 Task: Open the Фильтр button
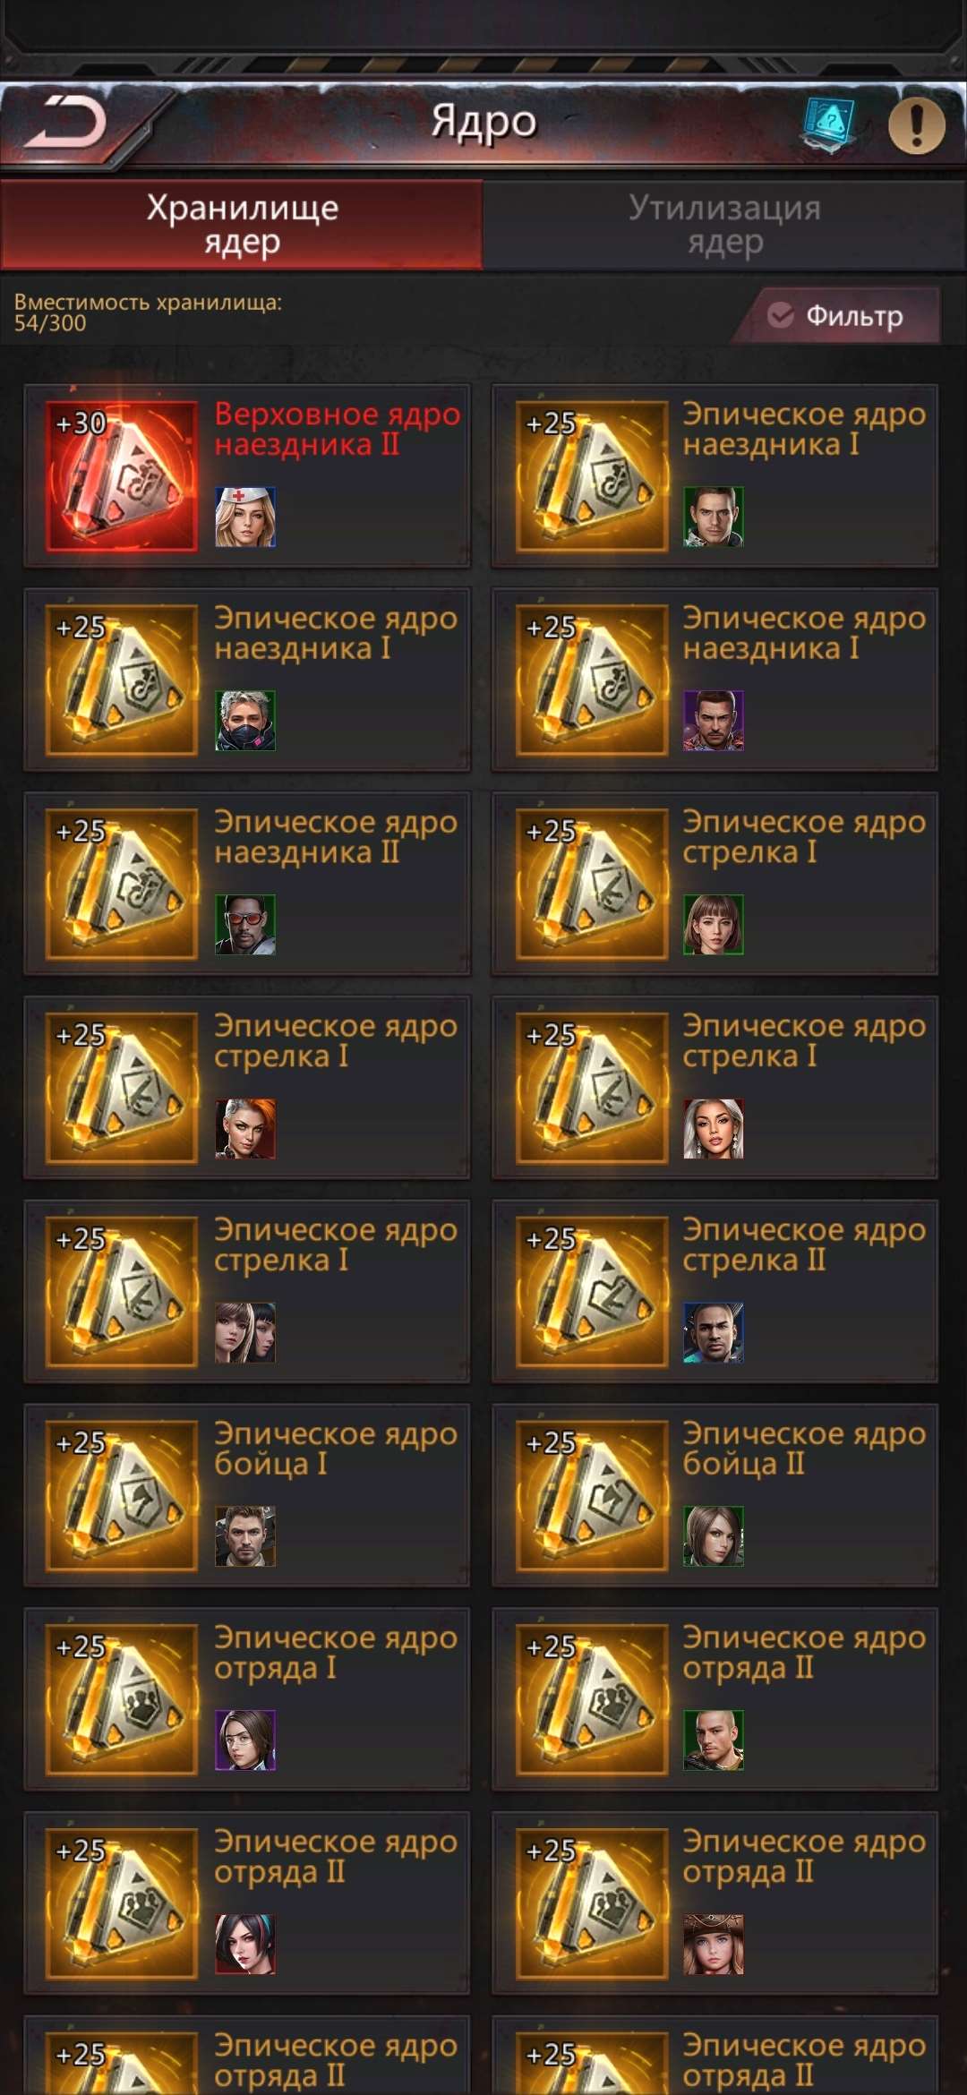pos(837,315)
